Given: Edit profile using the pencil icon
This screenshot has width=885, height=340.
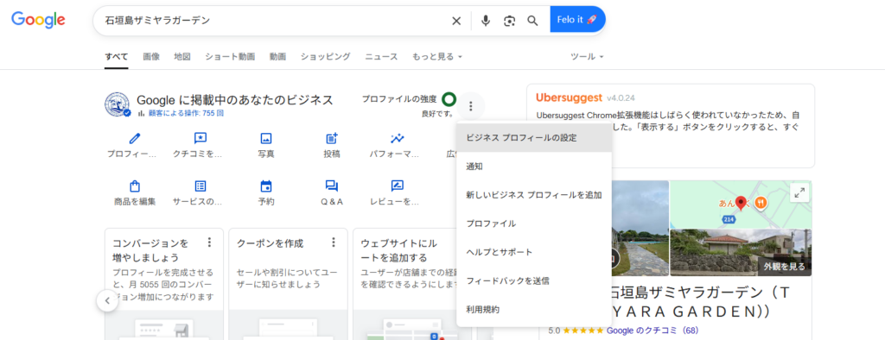Looking at the screenshot, I should [134, 138].
